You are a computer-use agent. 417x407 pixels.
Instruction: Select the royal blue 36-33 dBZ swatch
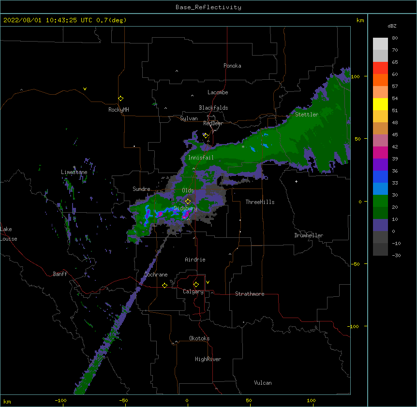380,176
